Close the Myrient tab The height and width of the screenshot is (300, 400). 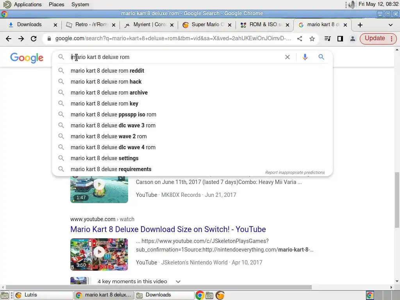point(172,25)
